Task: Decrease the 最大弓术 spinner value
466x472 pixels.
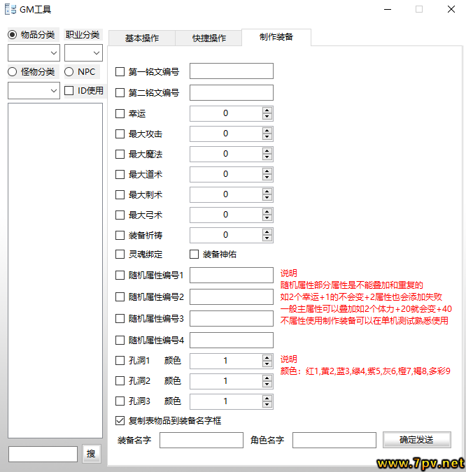Action: click(267, 218)
